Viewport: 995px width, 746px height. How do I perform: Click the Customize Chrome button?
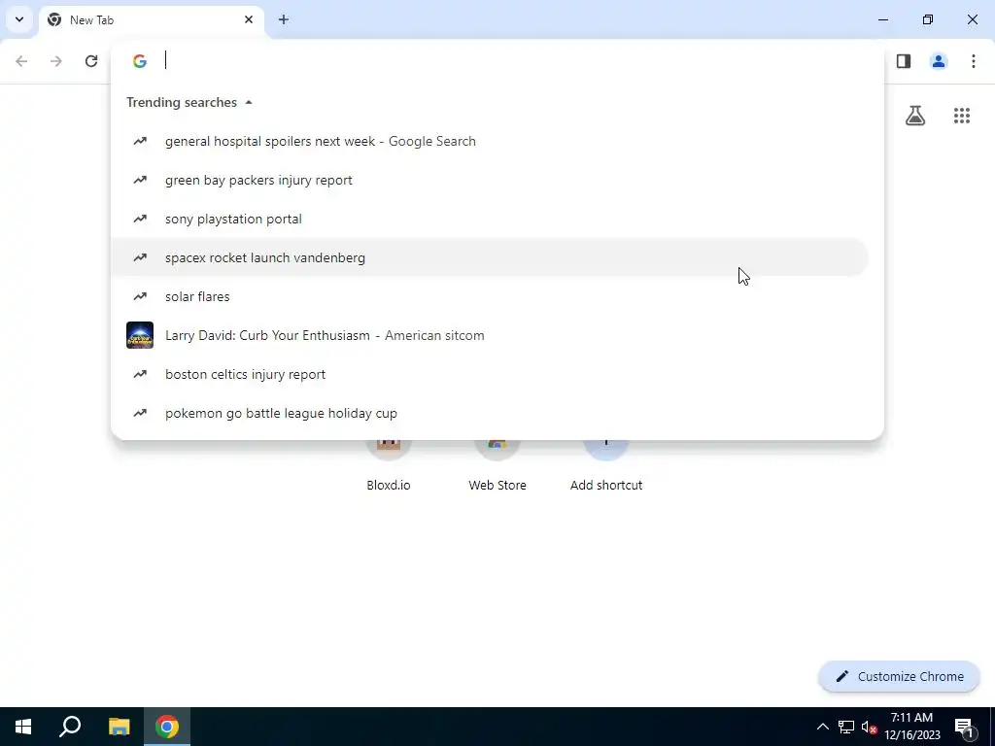pyautogui.click(x=899, y=676)
